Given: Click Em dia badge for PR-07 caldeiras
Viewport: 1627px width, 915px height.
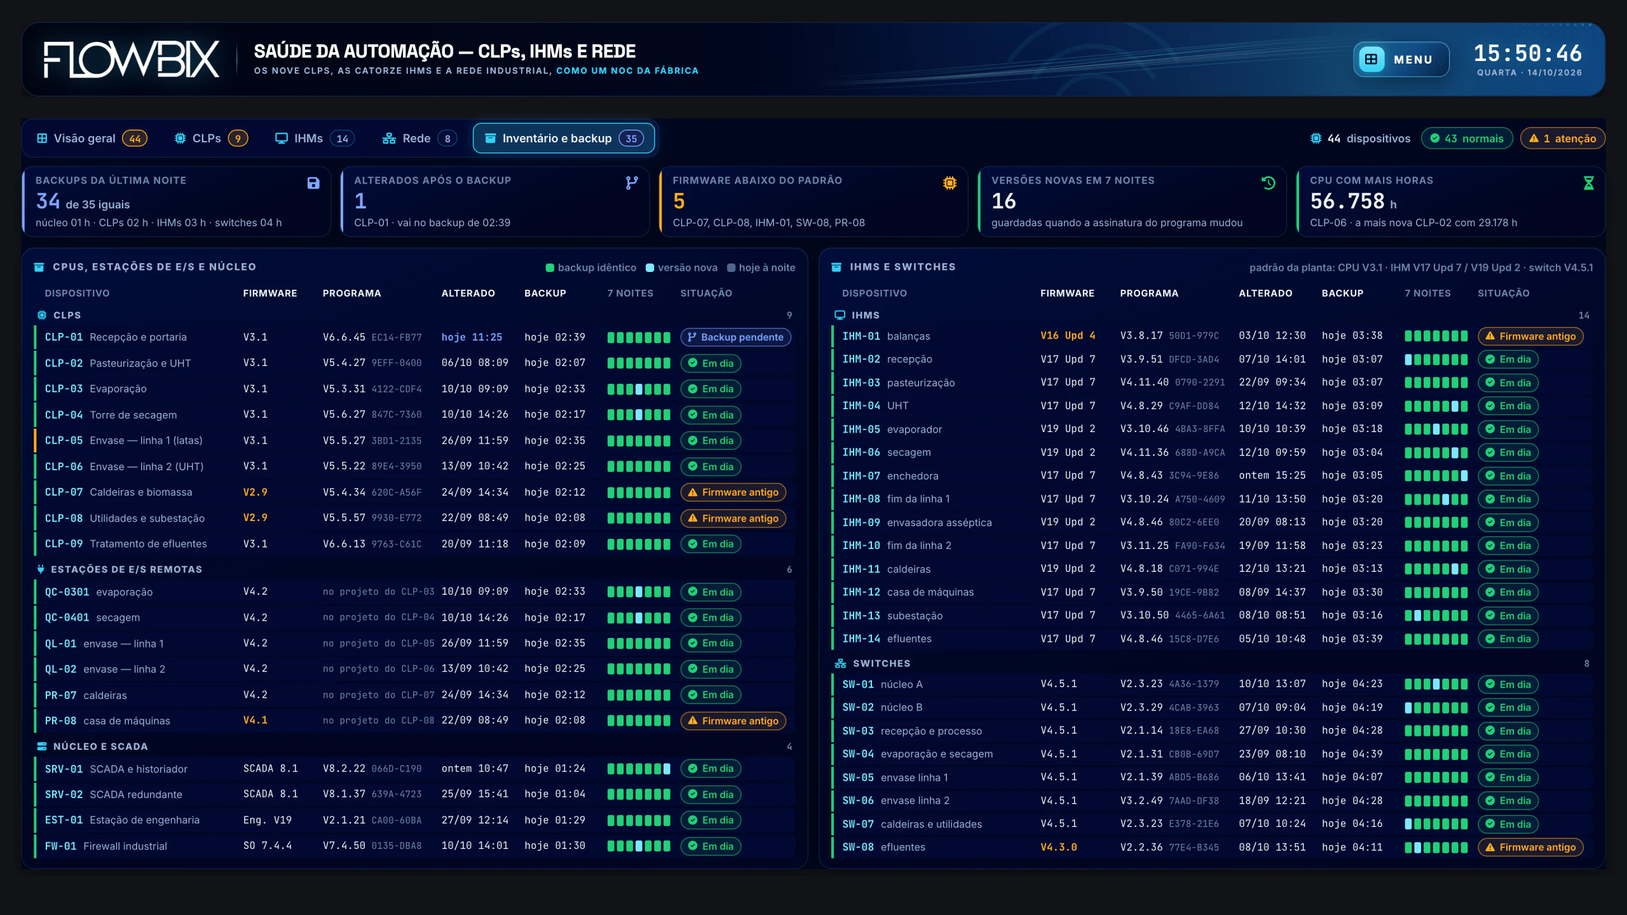Looking at the screenshot, I should [x=711, y=695].
